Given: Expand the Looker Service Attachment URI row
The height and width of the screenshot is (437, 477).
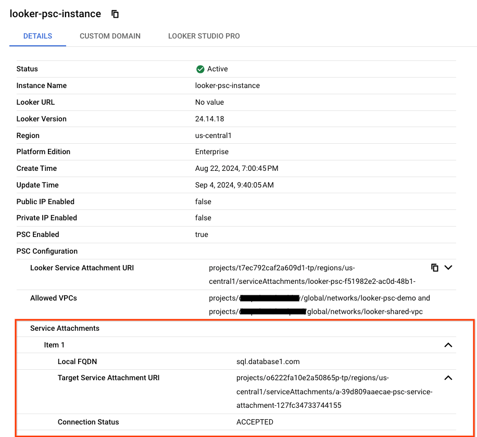Looking at the screenshot, I should pos(448,268).
